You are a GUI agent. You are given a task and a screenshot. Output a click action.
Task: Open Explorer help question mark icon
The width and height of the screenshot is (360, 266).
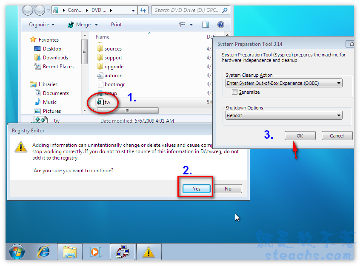(220, 25)
